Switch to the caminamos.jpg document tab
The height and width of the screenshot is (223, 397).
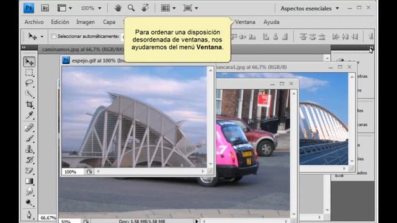83,50
